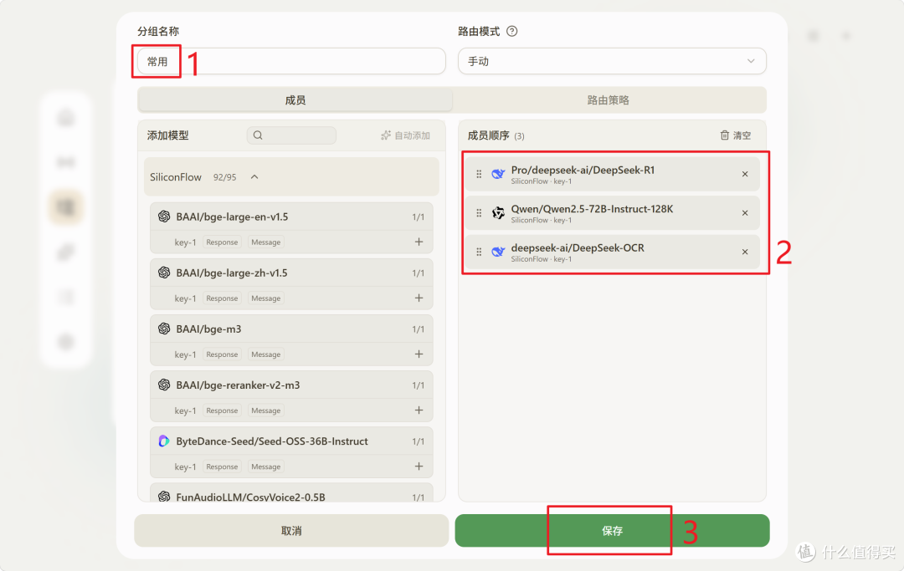
Task: Click the model search box
Action: pos(292,135)
